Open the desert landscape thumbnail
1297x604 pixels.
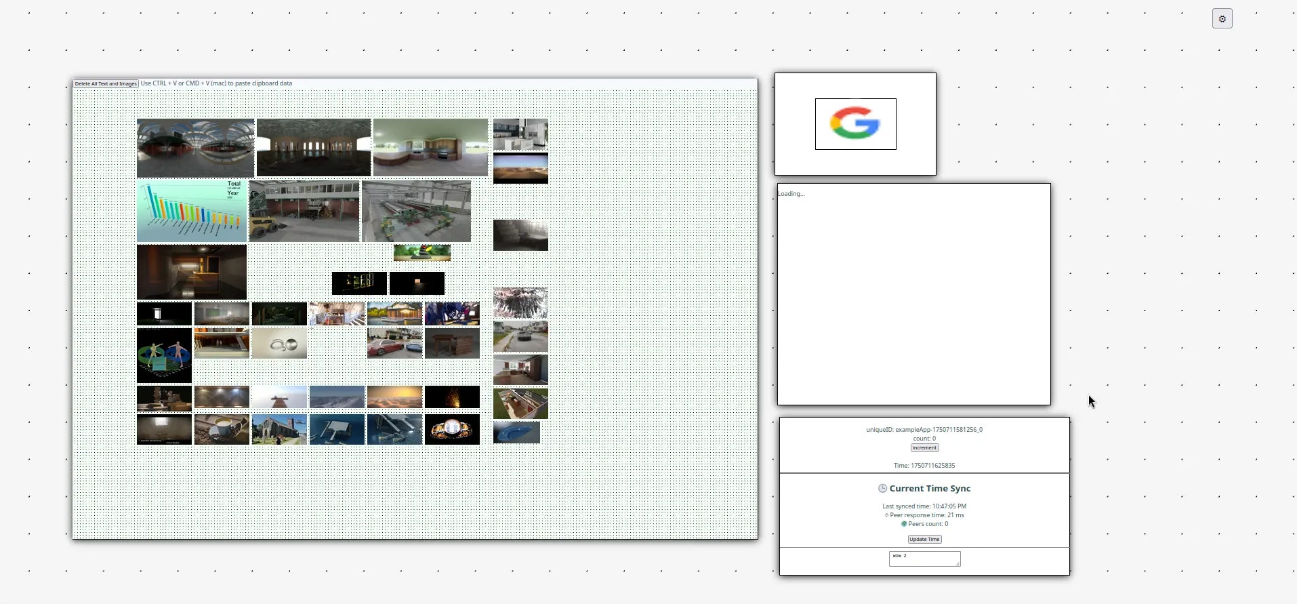click(x=520, y=168)
